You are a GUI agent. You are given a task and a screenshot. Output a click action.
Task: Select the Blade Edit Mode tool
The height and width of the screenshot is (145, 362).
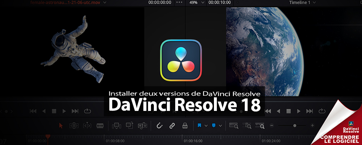[x=100, y=125]
